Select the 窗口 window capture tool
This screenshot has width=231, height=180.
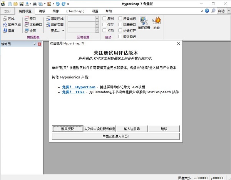tap(30, 19)
